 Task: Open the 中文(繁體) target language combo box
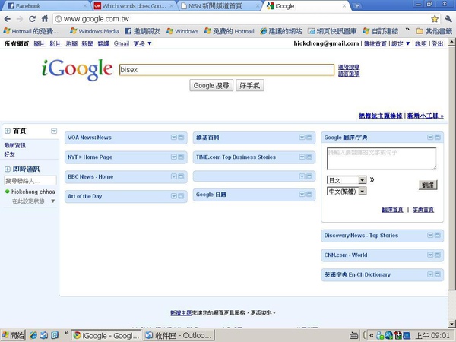pos(347,191)
